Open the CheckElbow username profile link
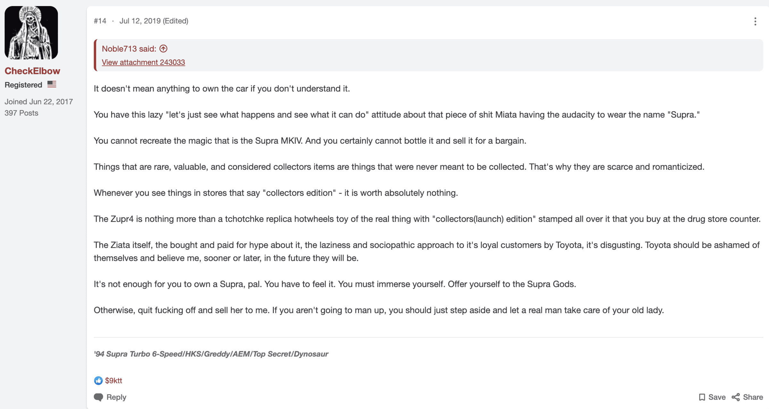769x409 pixels. [32, 71]
